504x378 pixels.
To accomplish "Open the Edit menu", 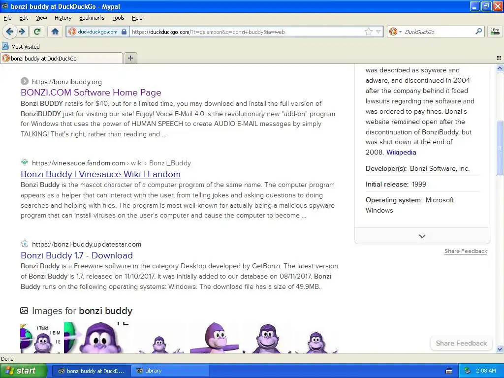I will [x=24, y=18].
